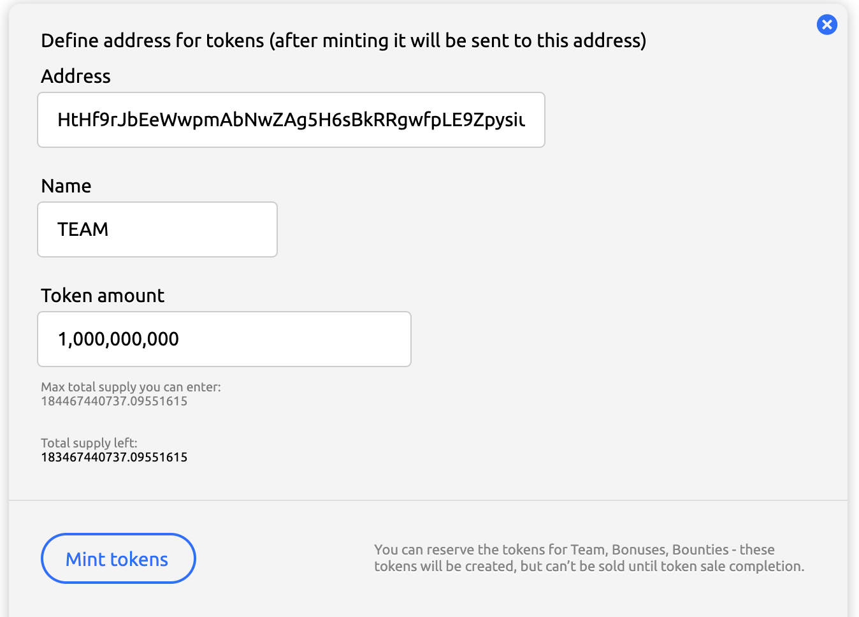This screenshot has height=617, width=859.
Task: Click the "Max total supply you can enter" hint
Action: 131,387
